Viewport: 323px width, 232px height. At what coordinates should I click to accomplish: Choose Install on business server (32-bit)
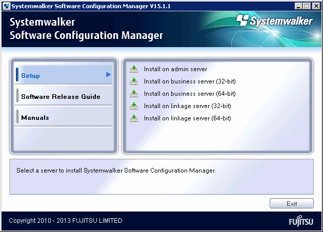190,81
